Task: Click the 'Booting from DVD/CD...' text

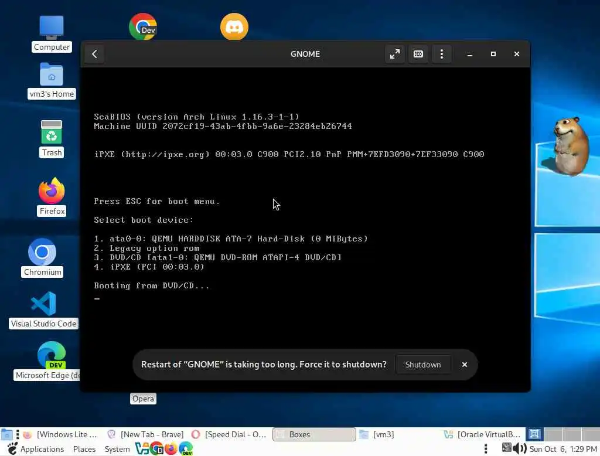Action: click(x=152, y=285)
